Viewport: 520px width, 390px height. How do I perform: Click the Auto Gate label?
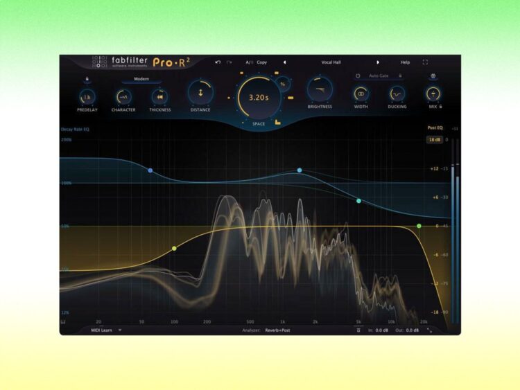point(379,76)
